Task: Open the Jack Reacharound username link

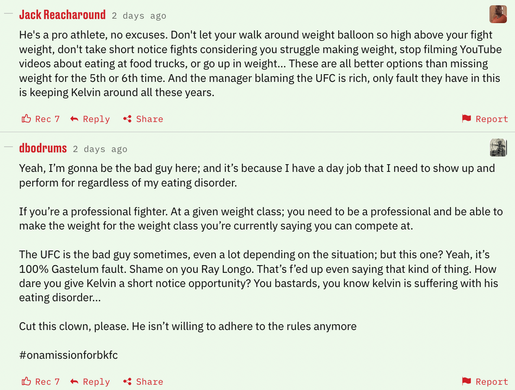Action: pyautogui.click(x=62, y=15)
